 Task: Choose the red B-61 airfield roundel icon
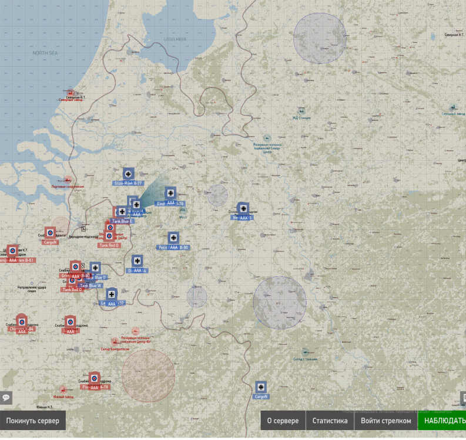[x=12, y=251]
